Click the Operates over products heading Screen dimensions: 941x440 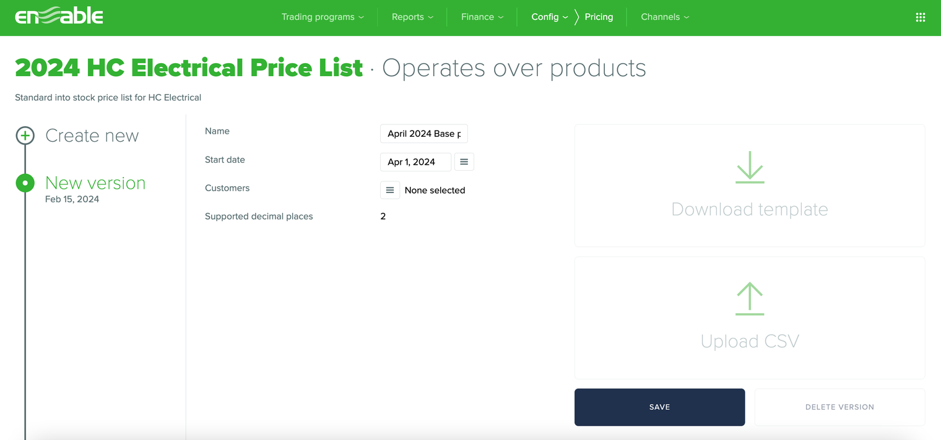[x=514, y=68]
